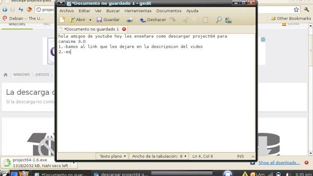The image size is (313, 176).
Task: Click the copy icon in gedit toolbar
Action: pyautogui.click(x=196, y=20)
